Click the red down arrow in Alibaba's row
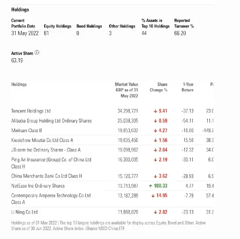This screenshot has height=239, width=240. tap(155, 121)
